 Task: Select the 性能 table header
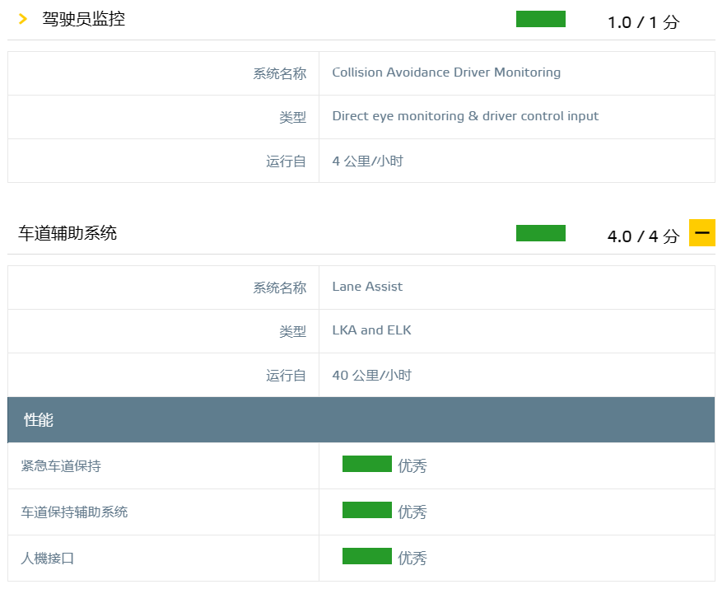pos(39,420)
